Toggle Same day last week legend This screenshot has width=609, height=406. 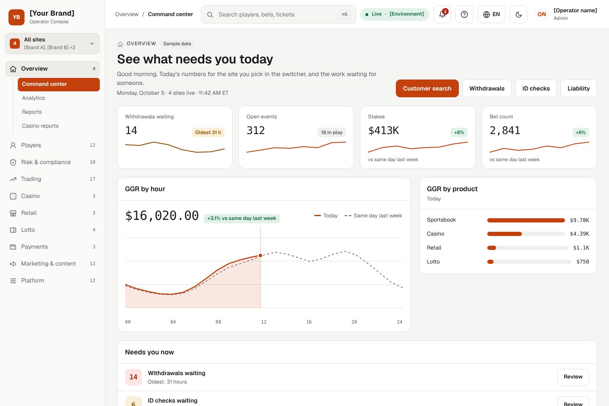point(373,216)
